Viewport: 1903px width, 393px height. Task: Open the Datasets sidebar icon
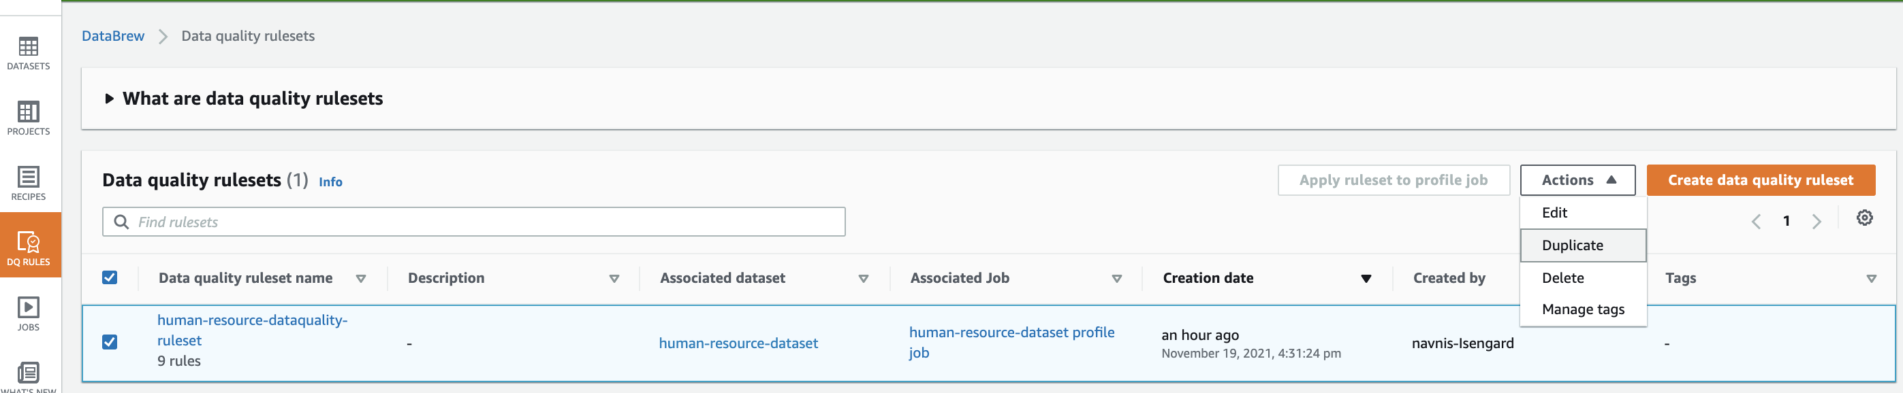[29, 52]
